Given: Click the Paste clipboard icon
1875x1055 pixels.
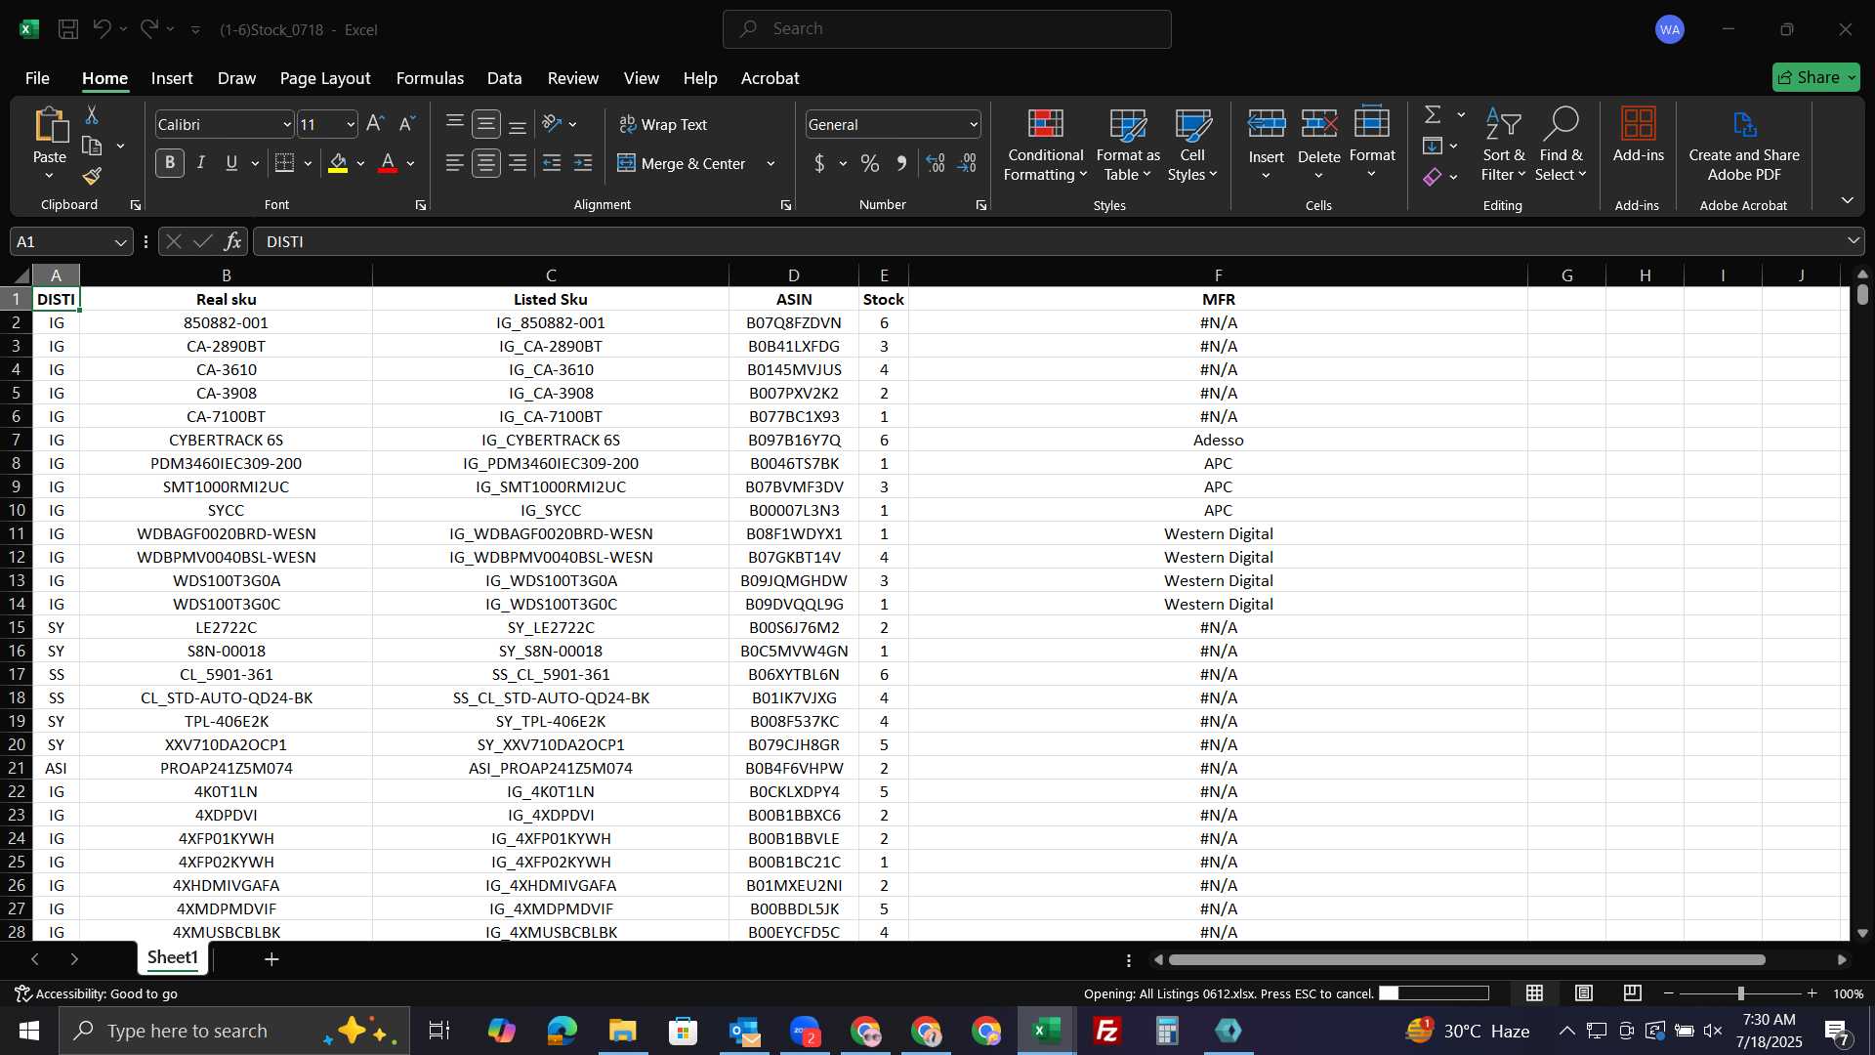Looking at the screenshot, I should [x=50, y=127].
